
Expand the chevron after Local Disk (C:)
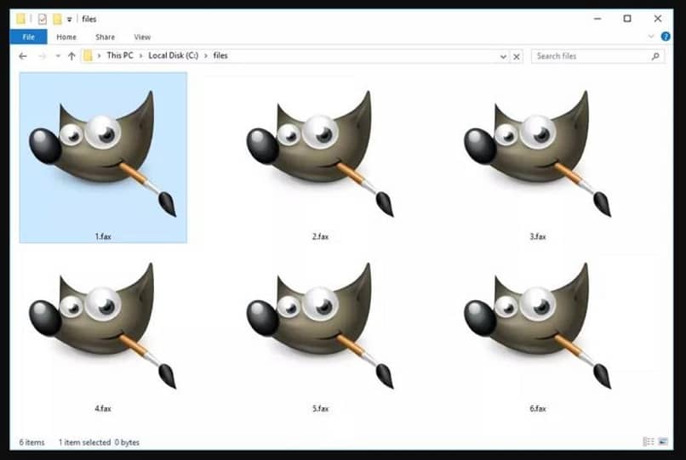(206, 56)
